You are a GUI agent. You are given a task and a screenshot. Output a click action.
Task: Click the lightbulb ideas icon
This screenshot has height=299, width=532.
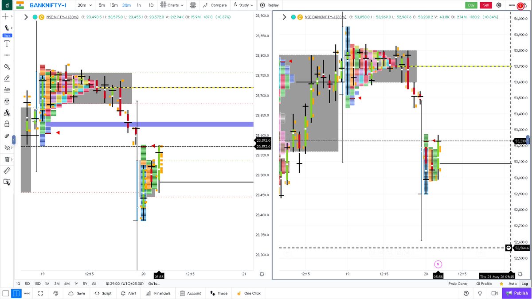(480, 293)
